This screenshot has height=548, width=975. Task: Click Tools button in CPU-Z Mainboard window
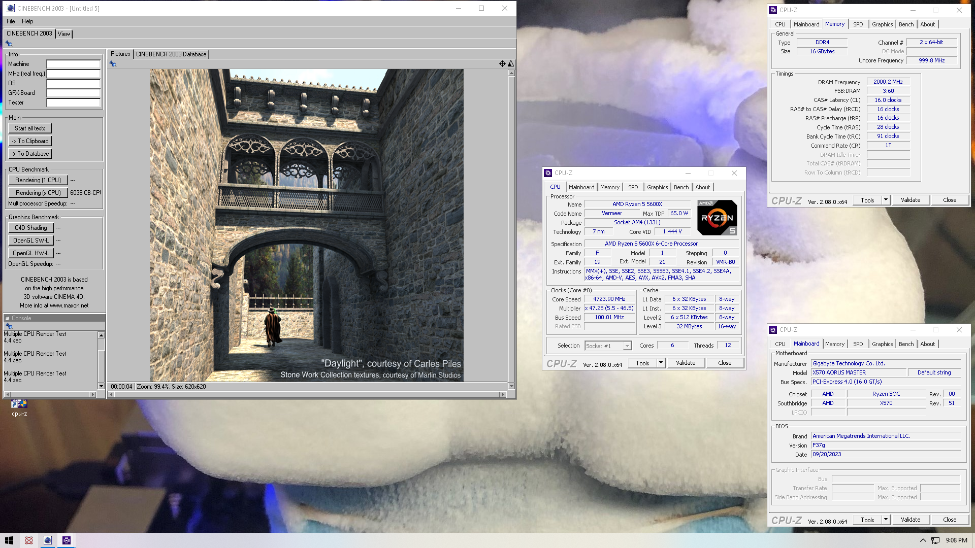867,520
